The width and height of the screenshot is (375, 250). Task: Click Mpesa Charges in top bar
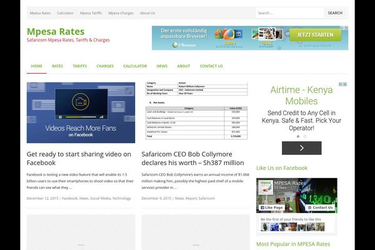tap(121, 12)
